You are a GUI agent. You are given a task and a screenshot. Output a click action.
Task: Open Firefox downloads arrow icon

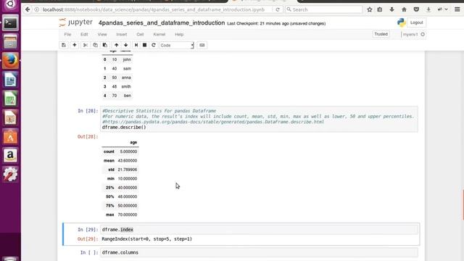tap(391, 9)
